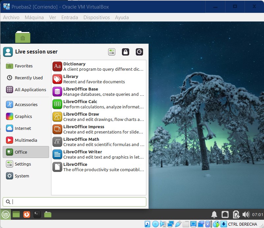Switch to All Applications category
264x228 pixels.
(30, 90)
